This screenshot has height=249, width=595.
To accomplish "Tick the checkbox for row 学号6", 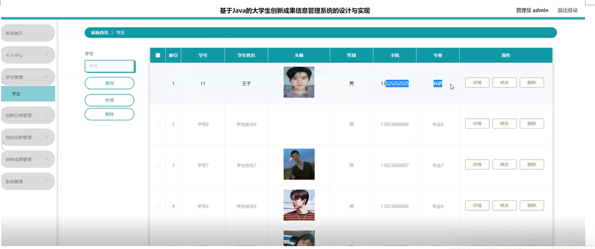I will (x=158, y=206).
